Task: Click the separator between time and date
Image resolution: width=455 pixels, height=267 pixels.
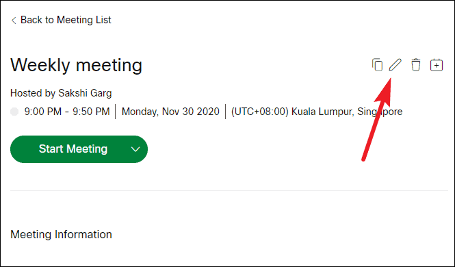Action: (x=116, y=112)
